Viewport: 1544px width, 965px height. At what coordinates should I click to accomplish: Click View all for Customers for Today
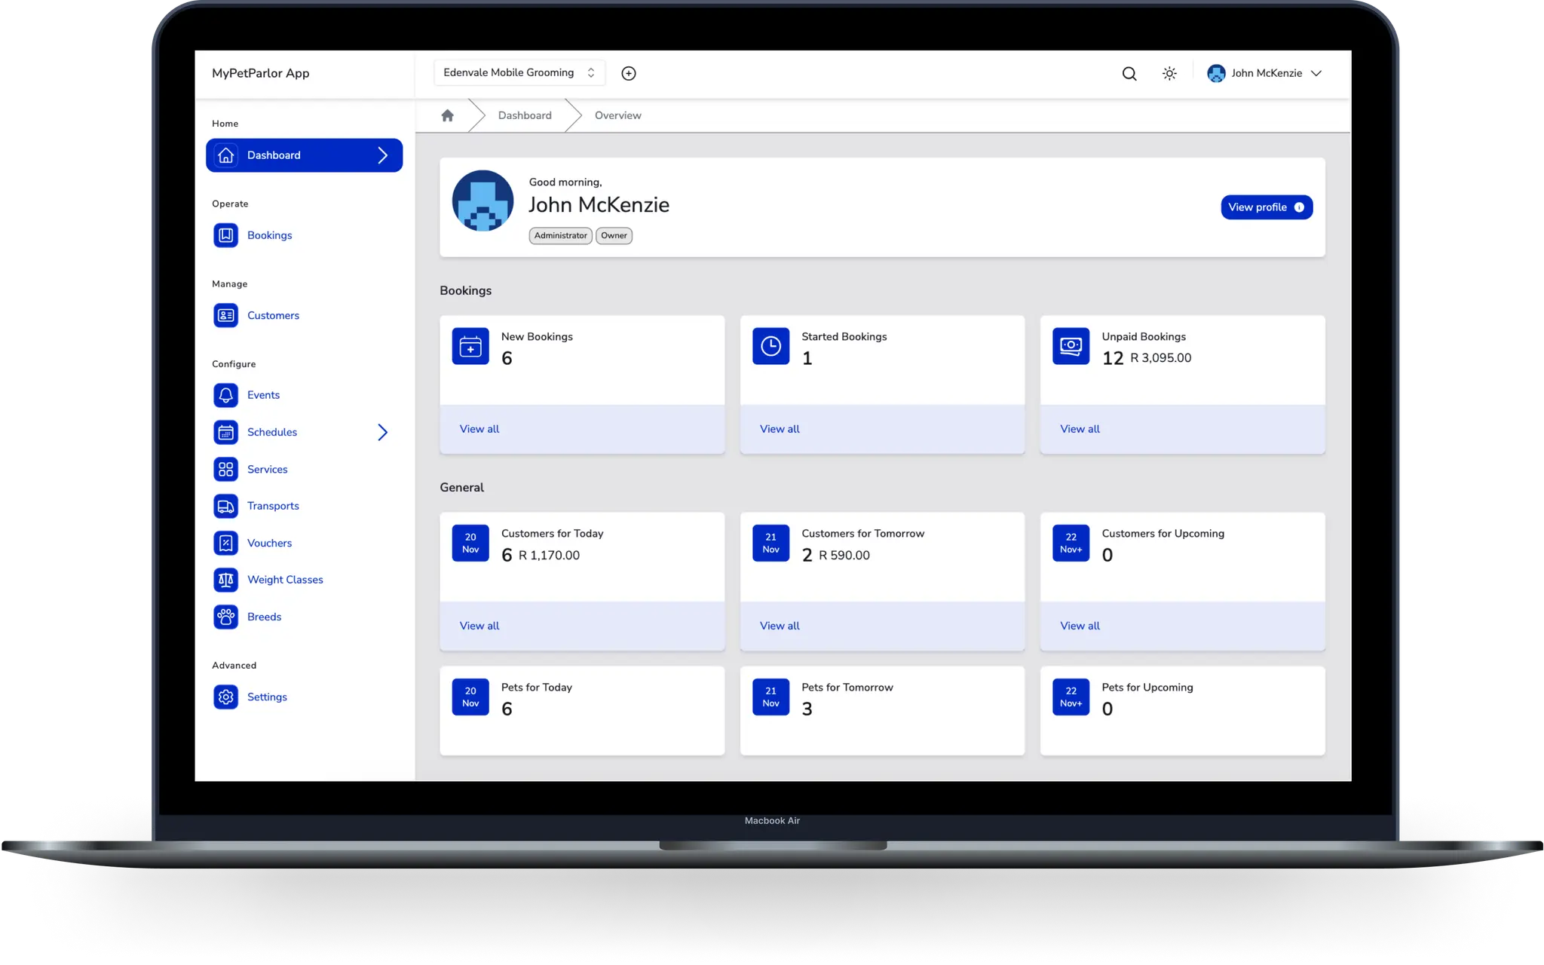tap(479, 625)
